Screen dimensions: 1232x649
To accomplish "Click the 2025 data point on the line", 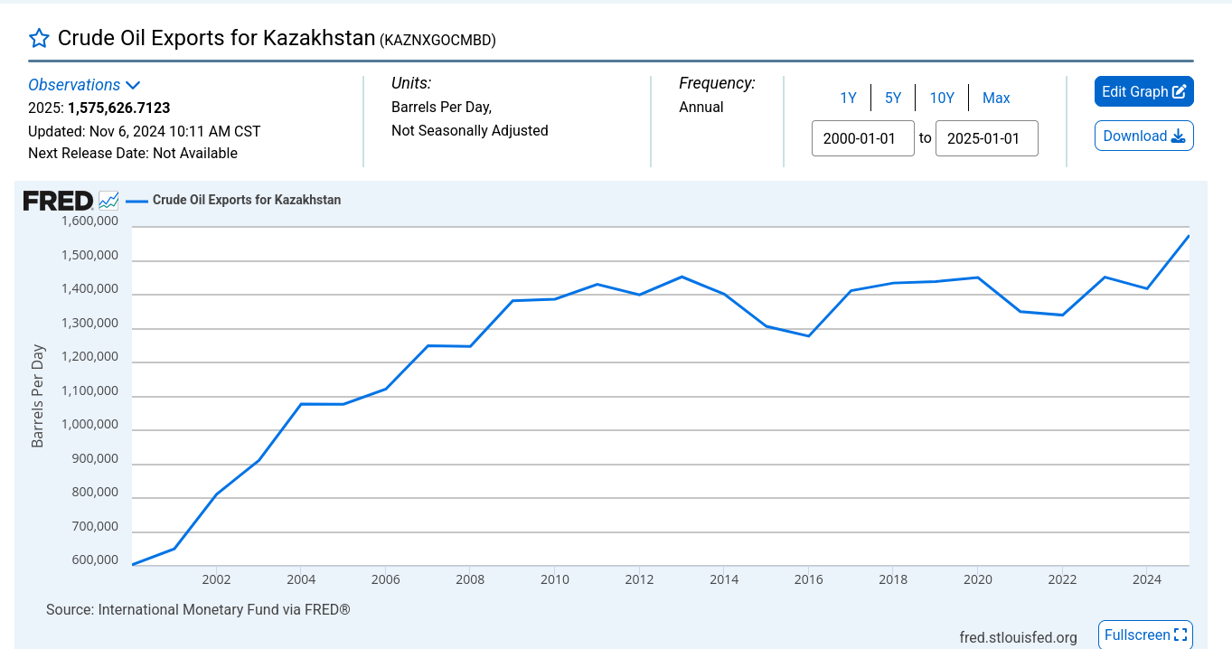I will (1189, 236).
